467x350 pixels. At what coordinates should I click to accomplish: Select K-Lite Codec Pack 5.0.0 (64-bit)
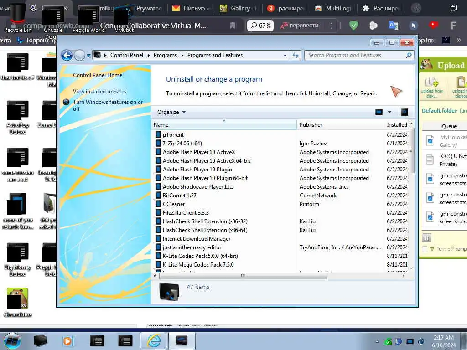[200, 256]
